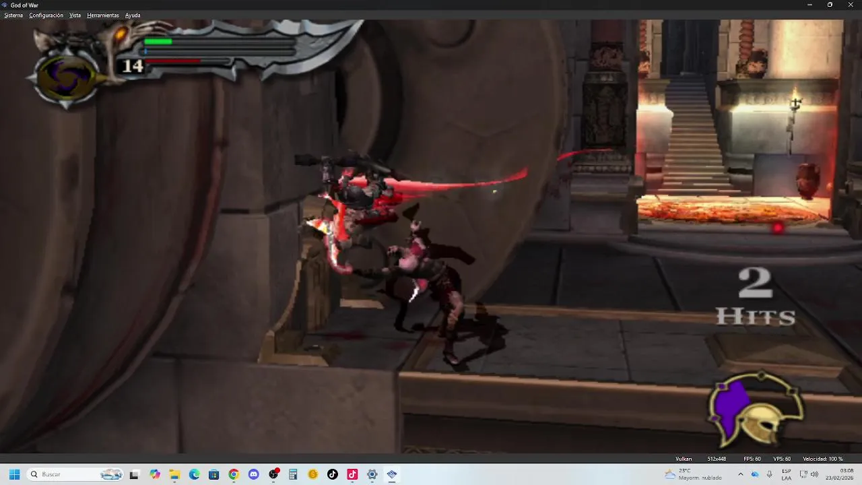Open the network tray icon

(x=803, y=474)
